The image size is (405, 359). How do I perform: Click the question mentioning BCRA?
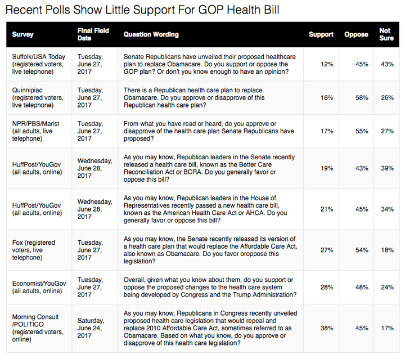[209, 168]
